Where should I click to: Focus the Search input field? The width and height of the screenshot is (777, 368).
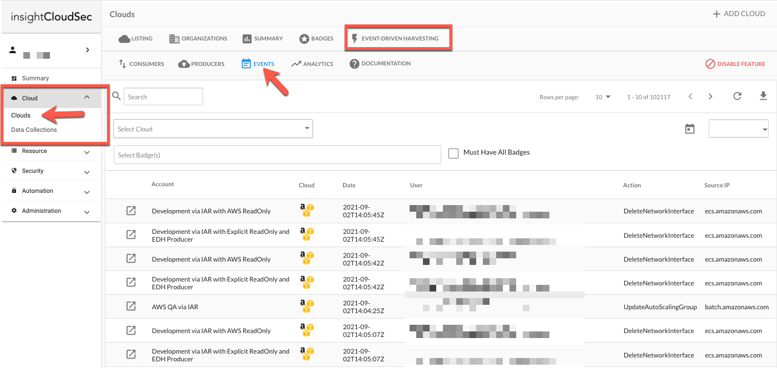(163, 96)
